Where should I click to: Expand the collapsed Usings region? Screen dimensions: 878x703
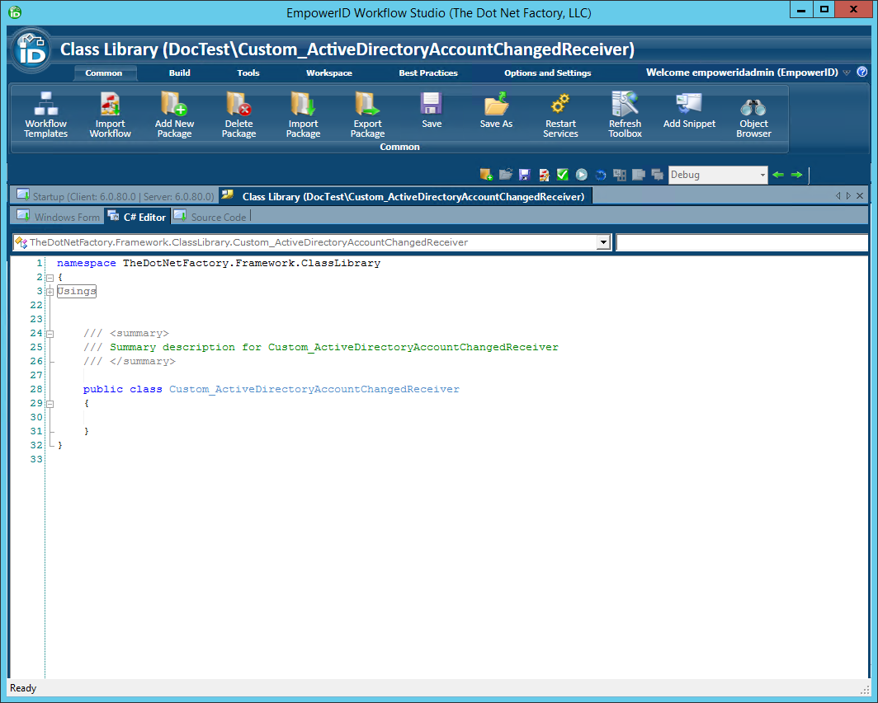click(x=50, y=292)
